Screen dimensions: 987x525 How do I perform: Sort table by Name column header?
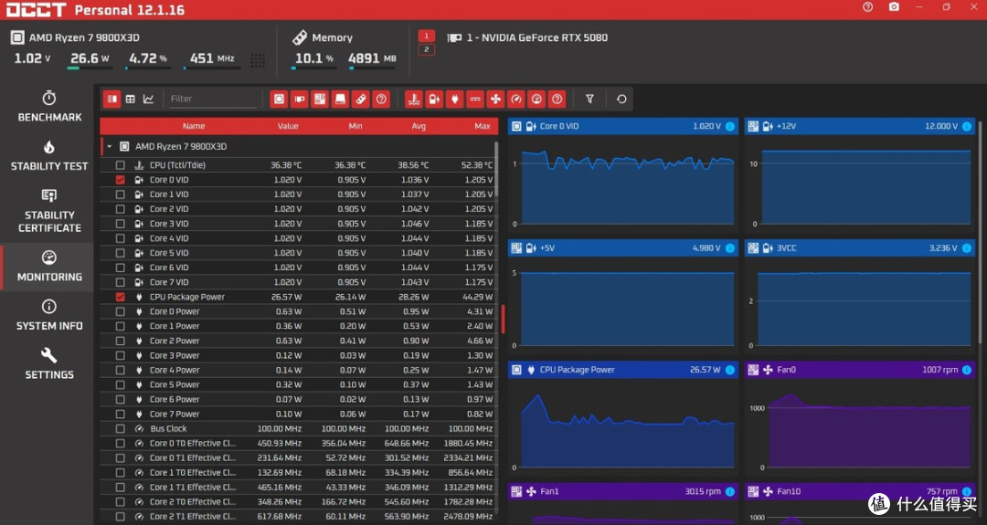[x=194, y=126]
